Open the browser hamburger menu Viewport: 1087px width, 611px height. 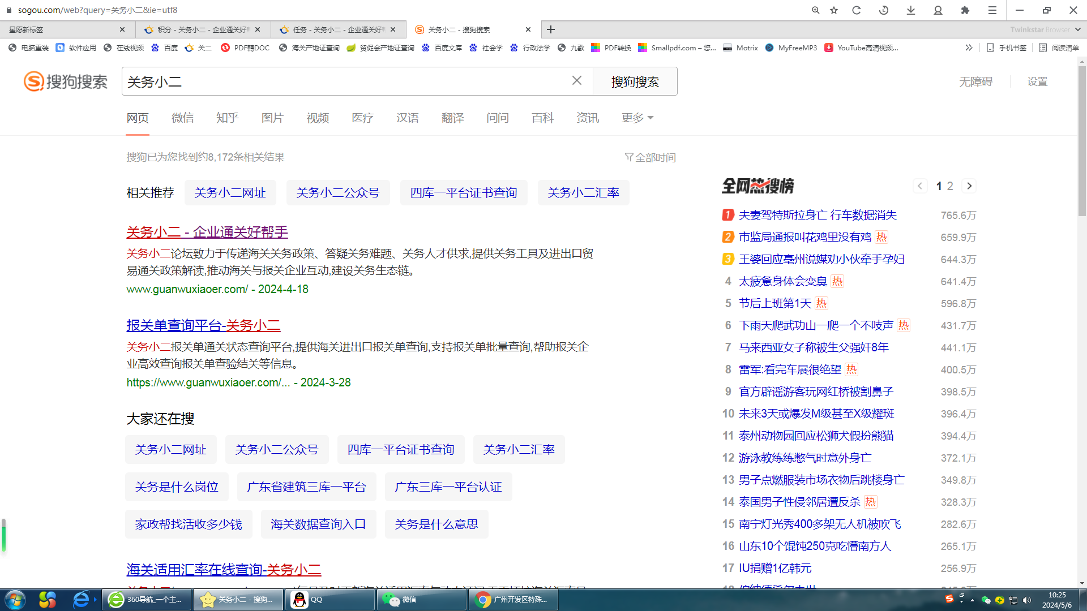coord(992,10)
